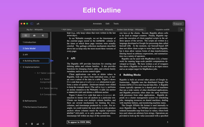Click the window close red button

coord(21,24)
